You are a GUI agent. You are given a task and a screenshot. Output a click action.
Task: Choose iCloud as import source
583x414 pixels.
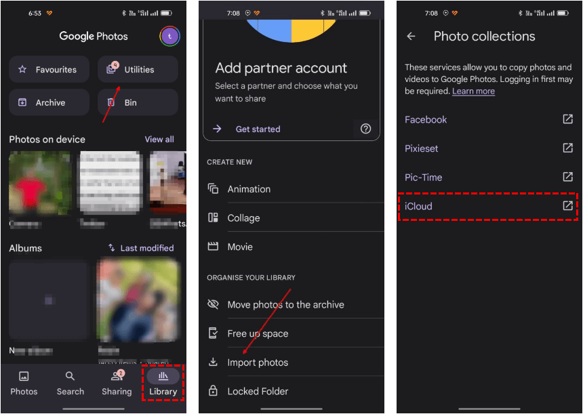pyautogui.click(x=488, y=206)
